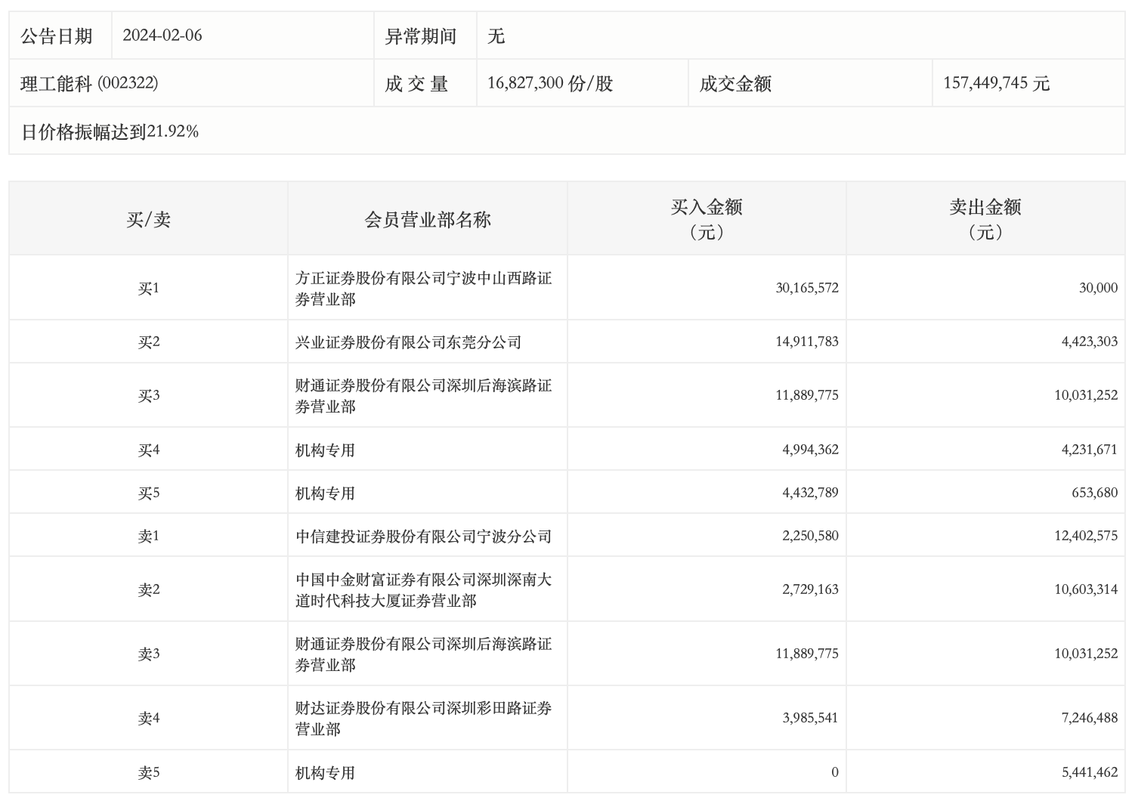Select buy amount 30,165,572

pos(806,288)
